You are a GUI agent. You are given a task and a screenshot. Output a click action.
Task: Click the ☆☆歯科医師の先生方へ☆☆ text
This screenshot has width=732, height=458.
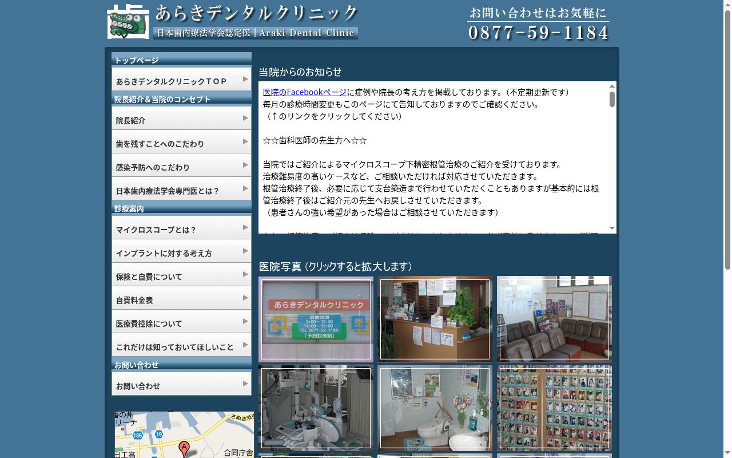click(x=315, y=140)
